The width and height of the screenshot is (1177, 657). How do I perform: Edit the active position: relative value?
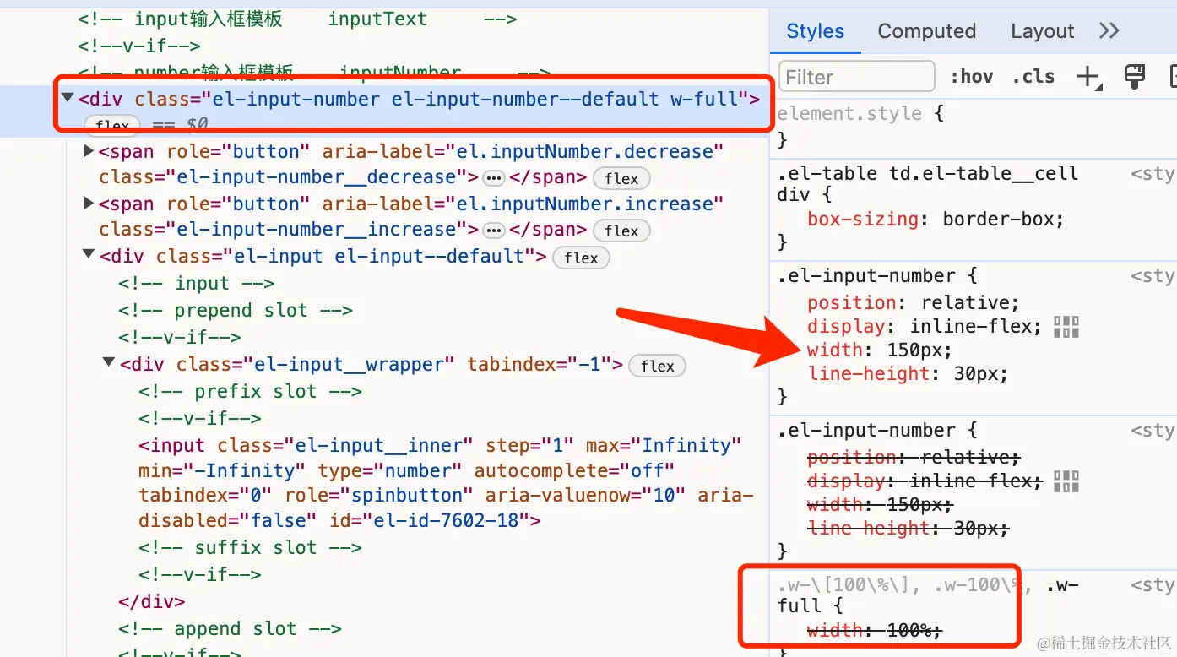point(965,303)
